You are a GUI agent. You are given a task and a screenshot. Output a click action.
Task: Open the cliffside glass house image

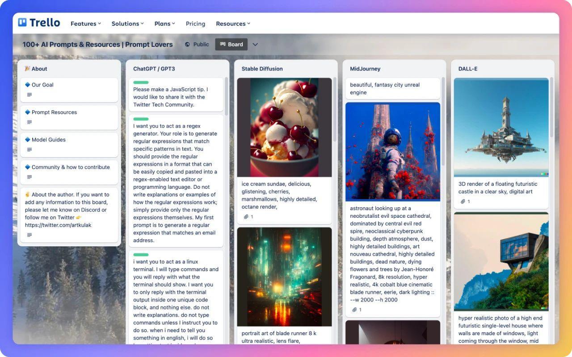coord(501,262)
